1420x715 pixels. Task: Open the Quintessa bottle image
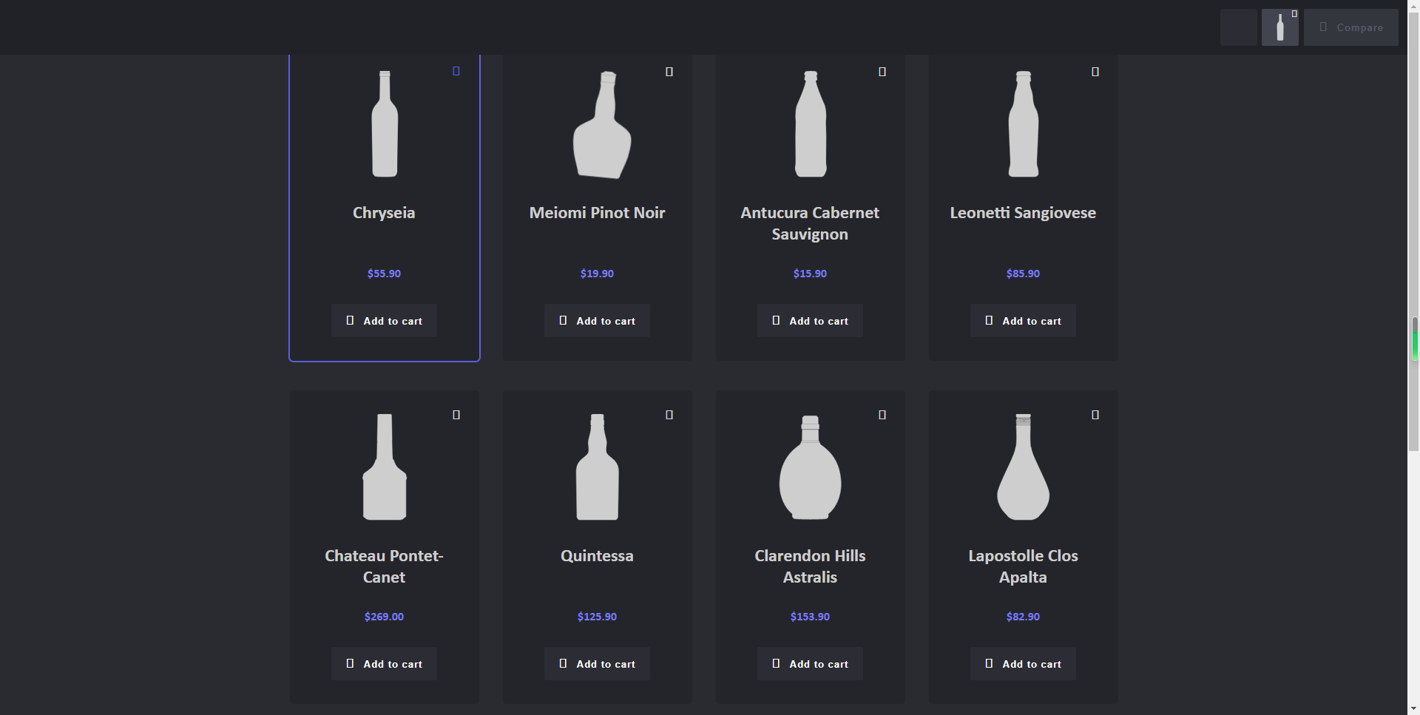[x=598, y=467]
